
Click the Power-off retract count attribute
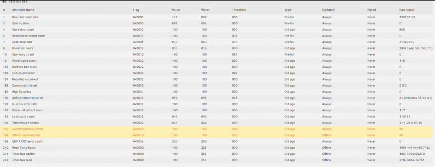click(x=28, y=110)
